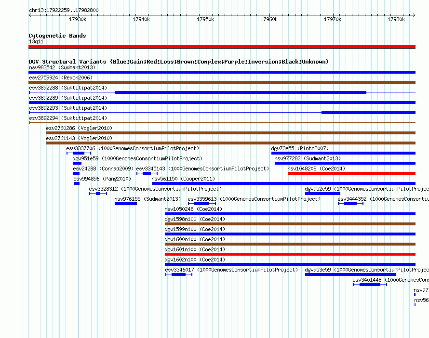Click the esv3444352 variant label
This screenshot has width=429, height=338.
(x=383, y=199)
